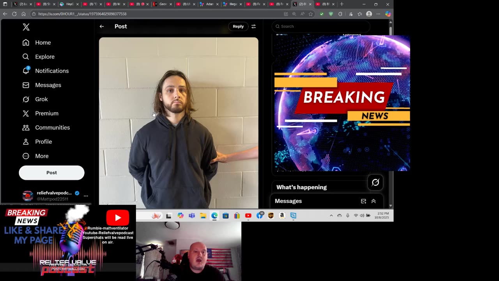Add page to favorites star icon
The width and height of the screenshot is (499, 281).
coord(311,14)
